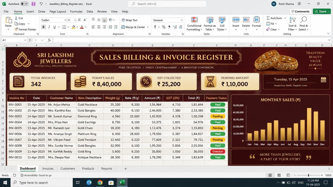333x187 pixels.
Task: Open the Fill Color dropdown arrow
Action: pos(78,27)
